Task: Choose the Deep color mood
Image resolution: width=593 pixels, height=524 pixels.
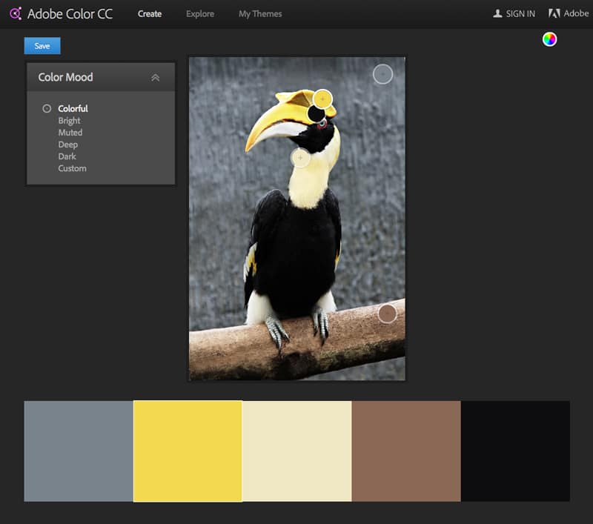Action: [x=67, y=145]
